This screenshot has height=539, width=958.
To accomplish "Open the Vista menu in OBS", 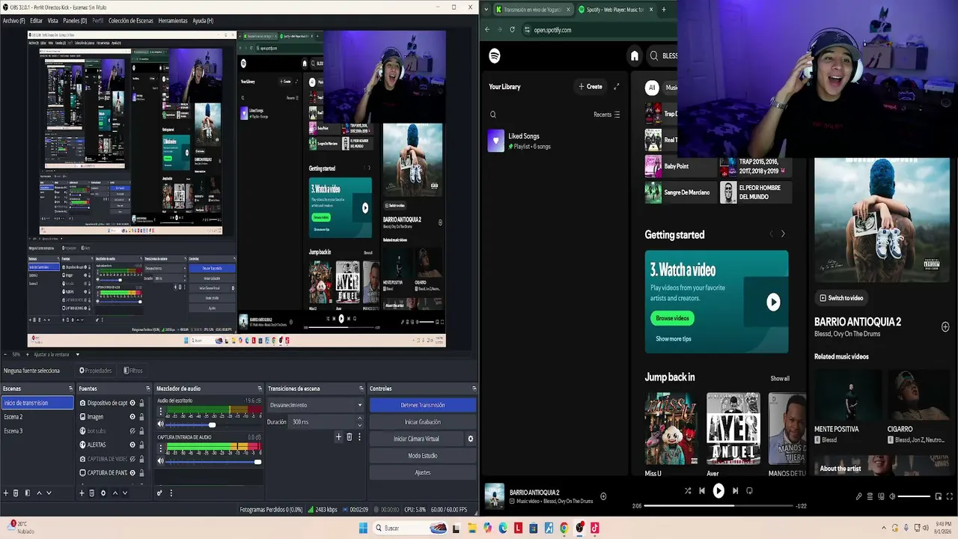I will tap(53, 21).
